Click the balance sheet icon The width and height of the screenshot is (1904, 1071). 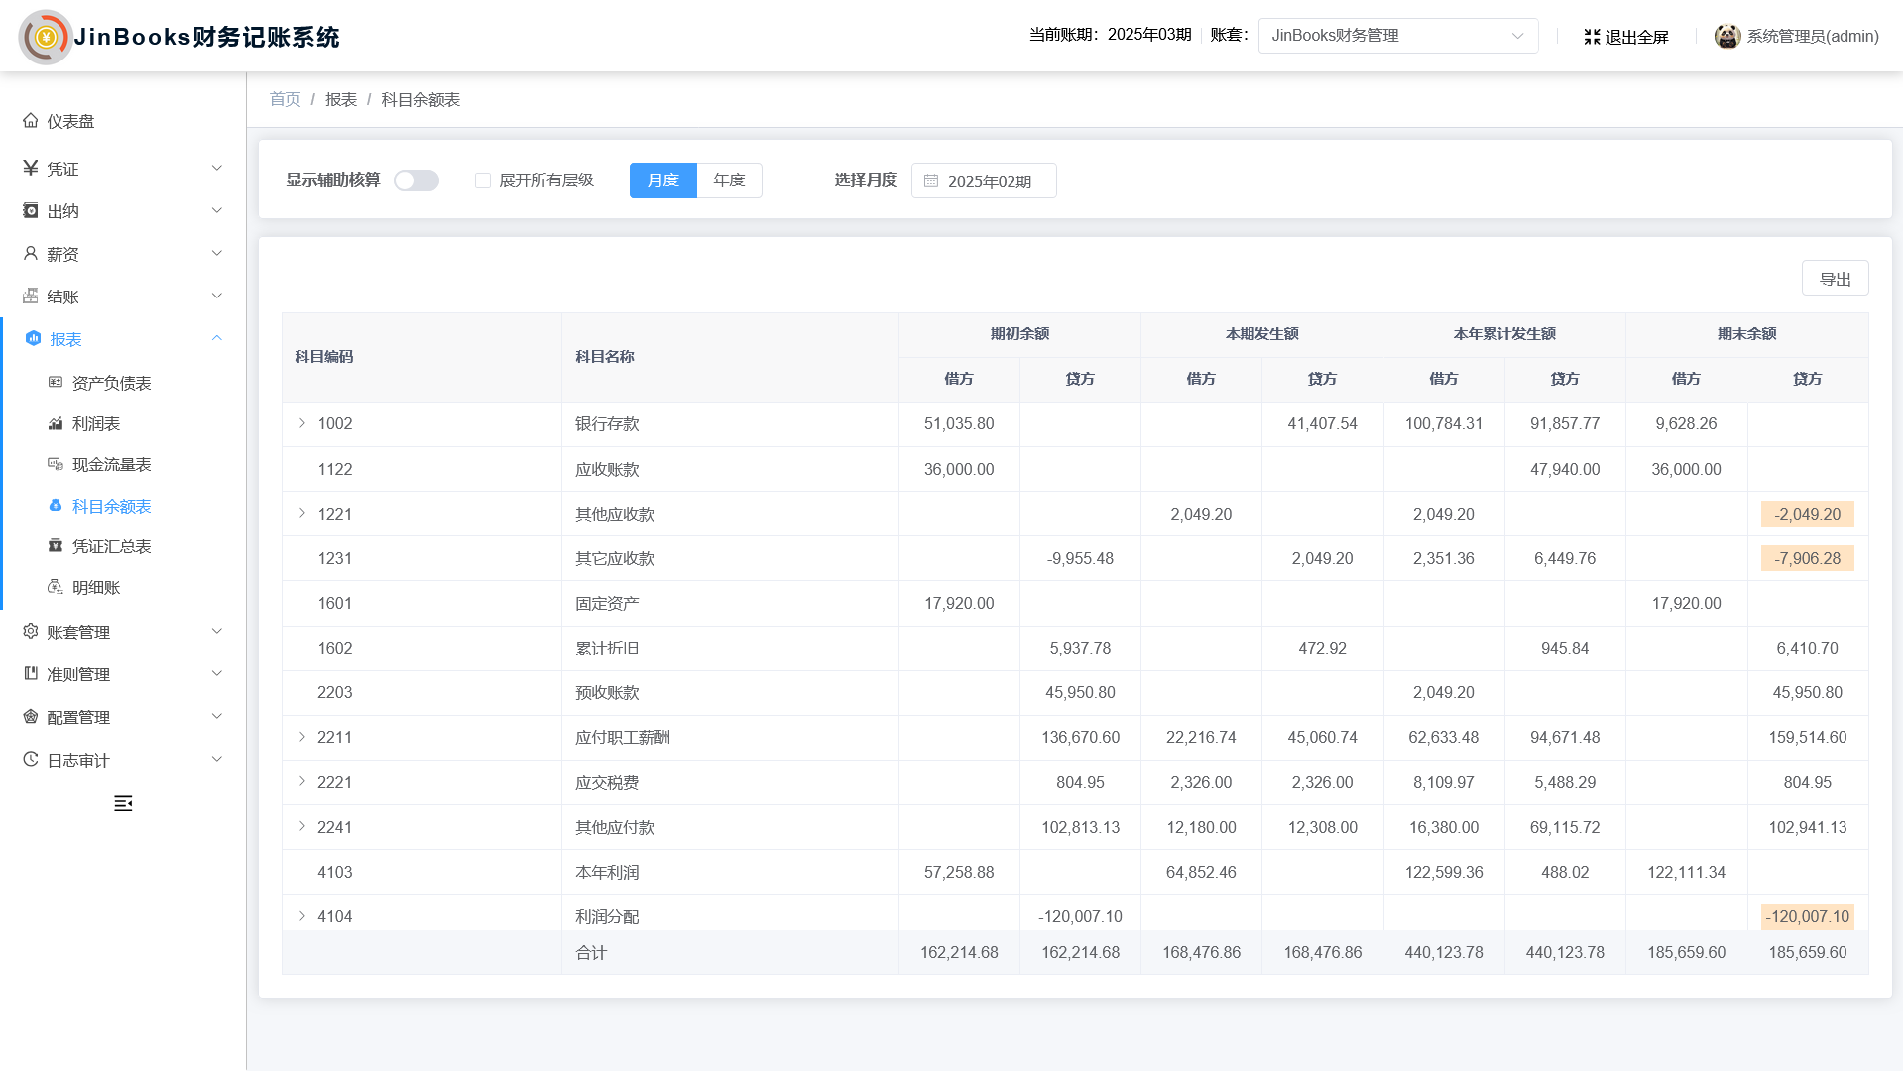coord(56,383)
